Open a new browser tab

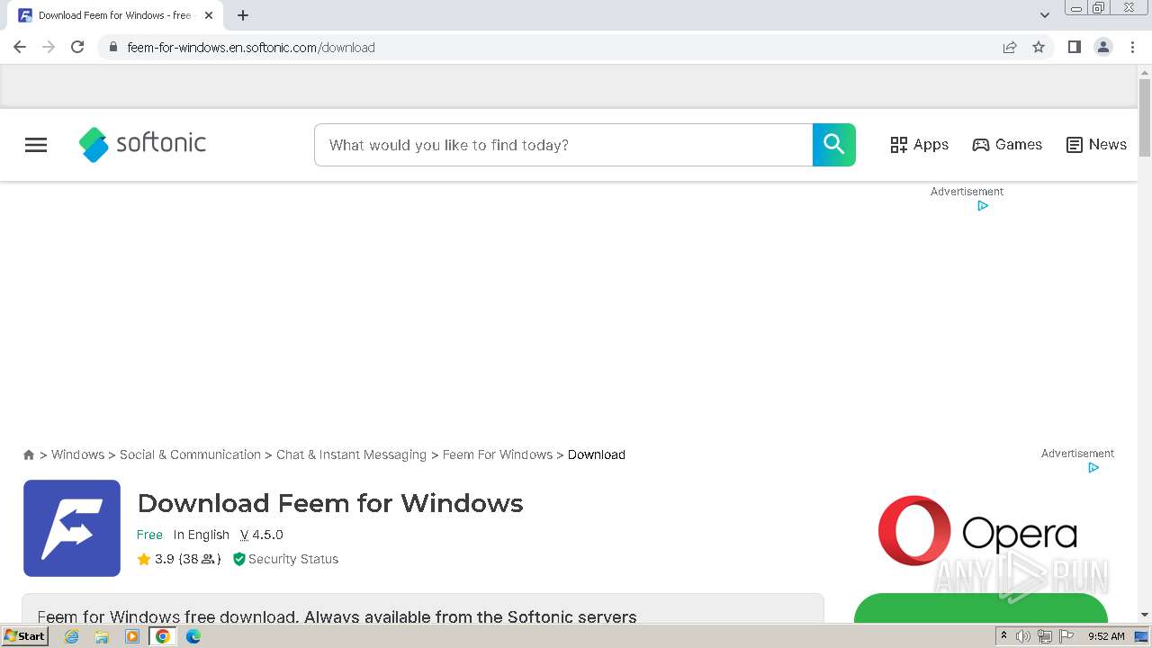243,15
